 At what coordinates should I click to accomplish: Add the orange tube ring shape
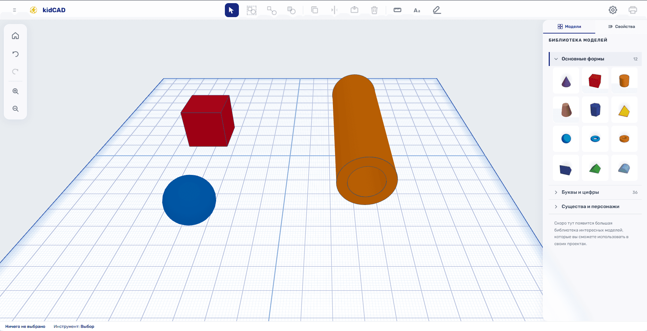(x=624, y=139)
